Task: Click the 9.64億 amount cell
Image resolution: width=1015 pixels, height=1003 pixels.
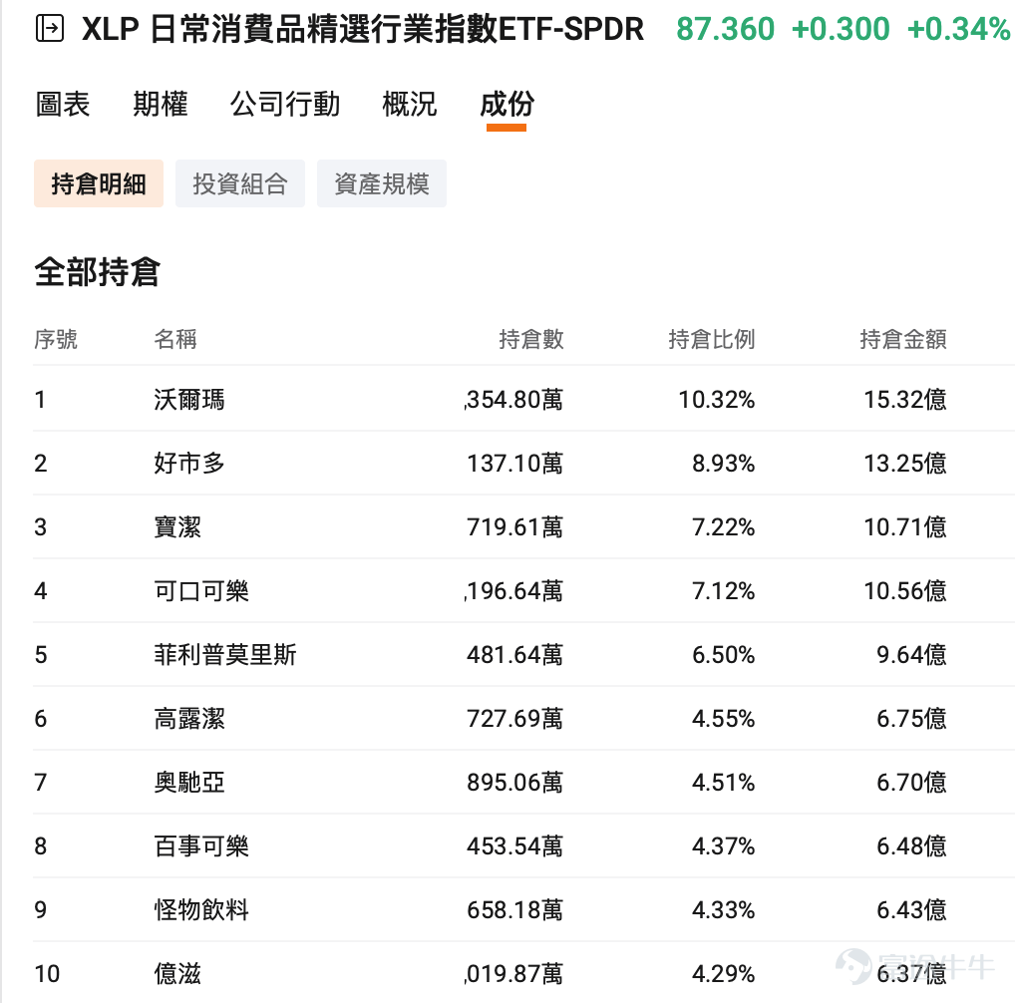Action: tap(912, 655)
